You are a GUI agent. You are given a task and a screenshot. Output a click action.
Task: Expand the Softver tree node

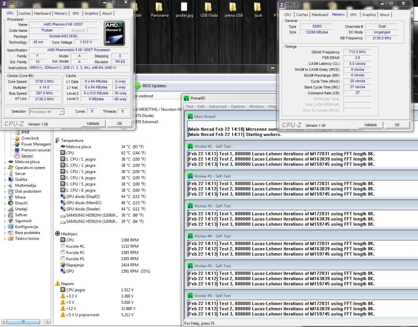pos(5,215)
